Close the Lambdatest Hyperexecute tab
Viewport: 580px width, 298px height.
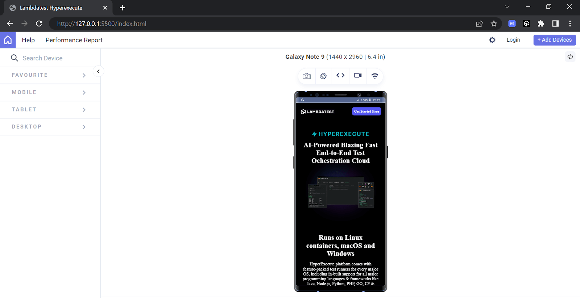pos(105,8)
